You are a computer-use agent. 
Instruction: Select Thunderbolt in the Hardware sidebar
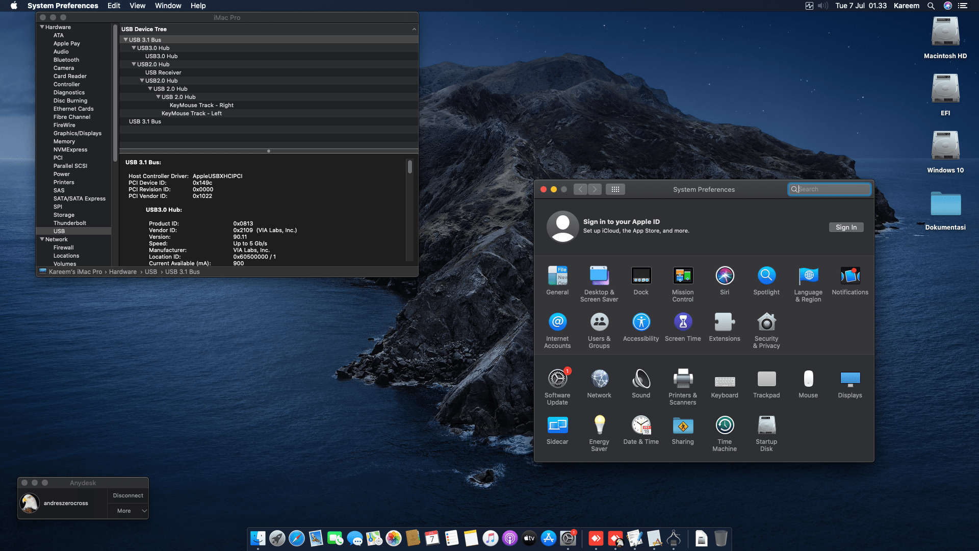70,223
